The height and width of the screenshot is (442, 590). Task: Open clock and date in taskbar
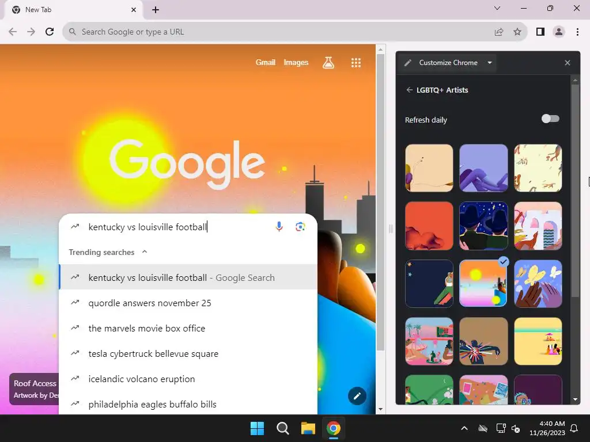[547, 428]
